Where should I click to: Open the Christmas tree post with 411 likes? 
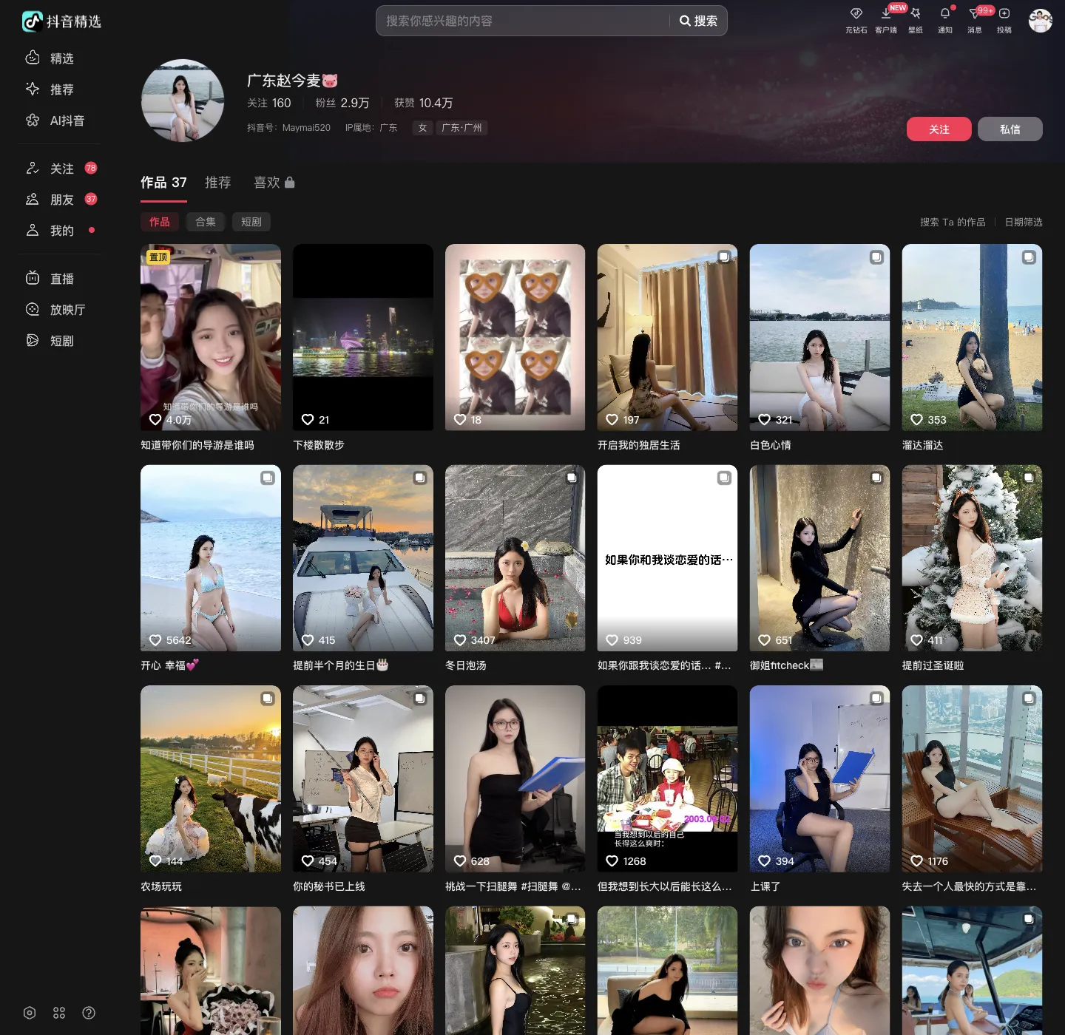click(973, 558)
